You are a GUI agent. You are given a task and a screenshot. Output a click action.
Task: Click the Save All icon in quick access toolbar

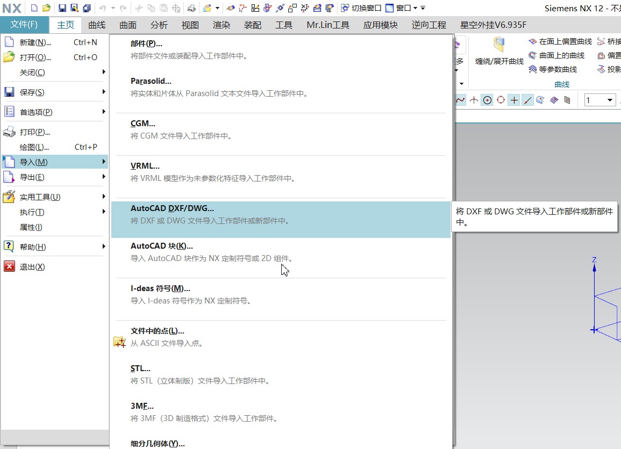point(87,8)
